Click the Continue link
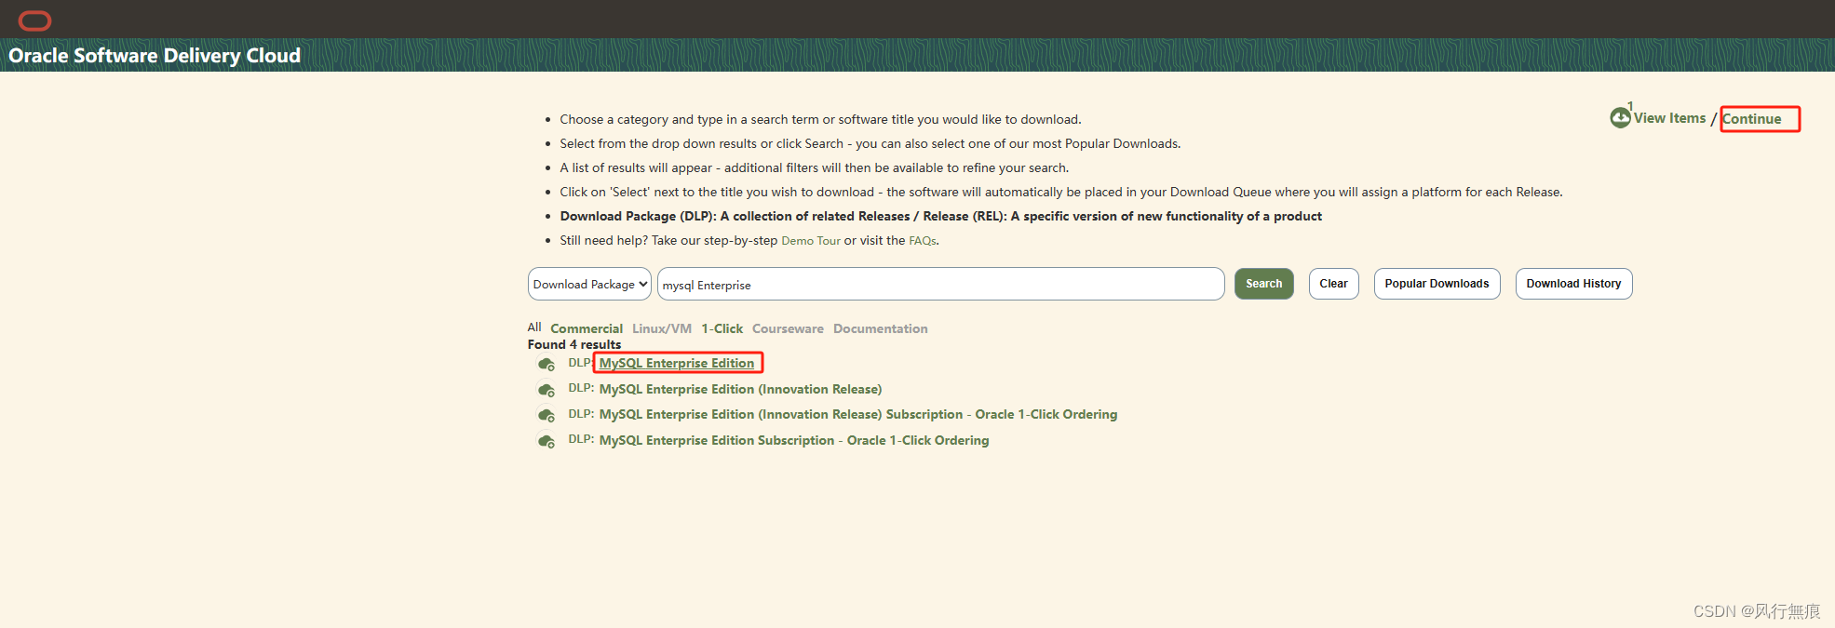 [1751, 118]
